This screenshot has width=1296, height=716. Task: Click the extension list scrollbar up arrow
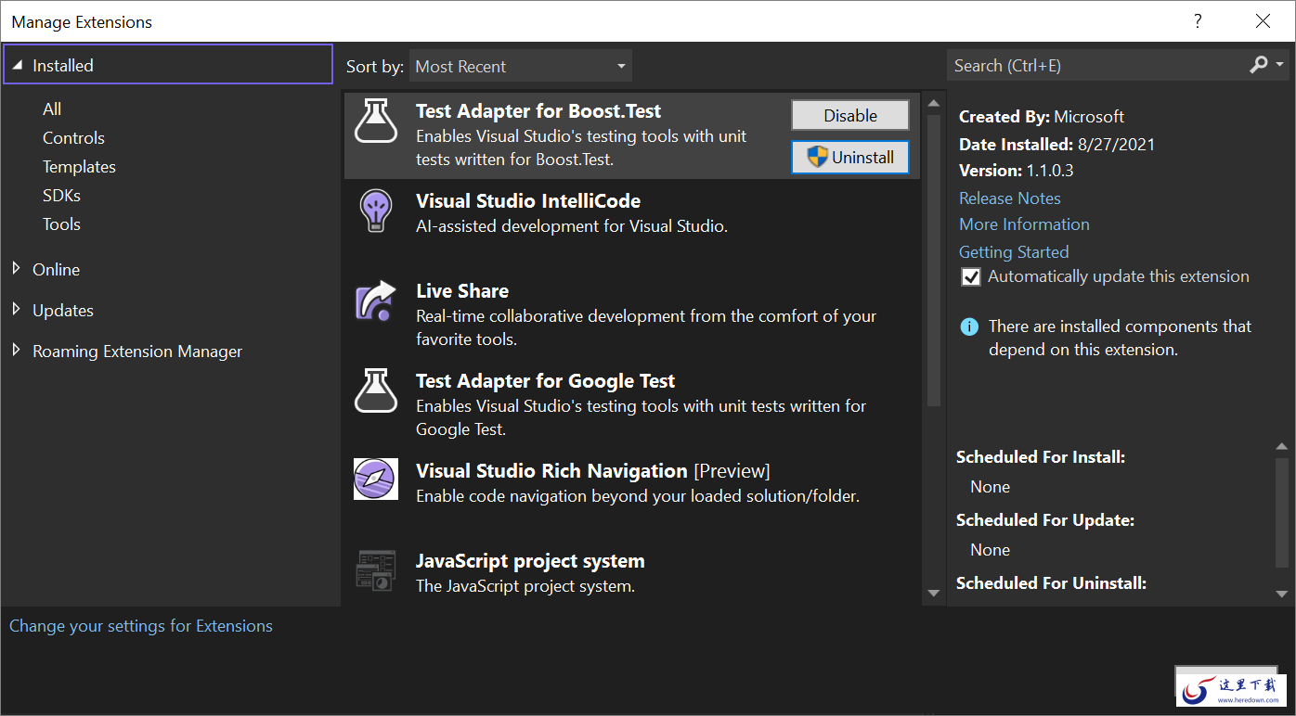click(934, 102)
